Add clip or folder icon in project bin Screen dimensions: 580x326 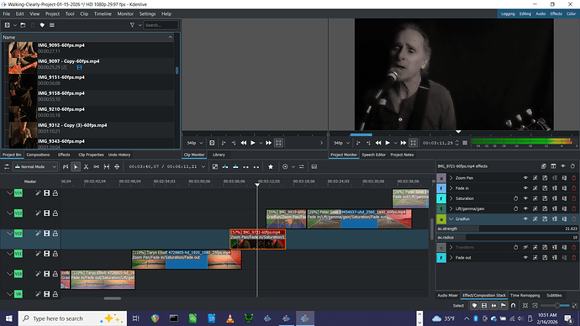coord(8,25)
